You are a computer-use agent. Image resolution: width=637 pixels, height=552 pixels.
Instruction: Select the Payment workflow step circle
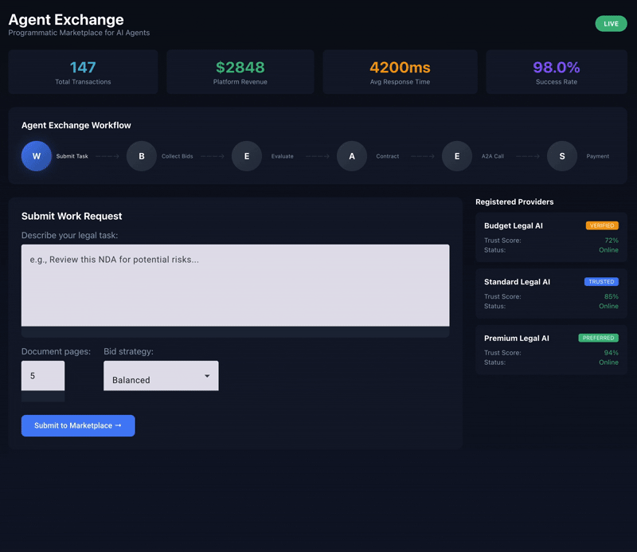561,156
